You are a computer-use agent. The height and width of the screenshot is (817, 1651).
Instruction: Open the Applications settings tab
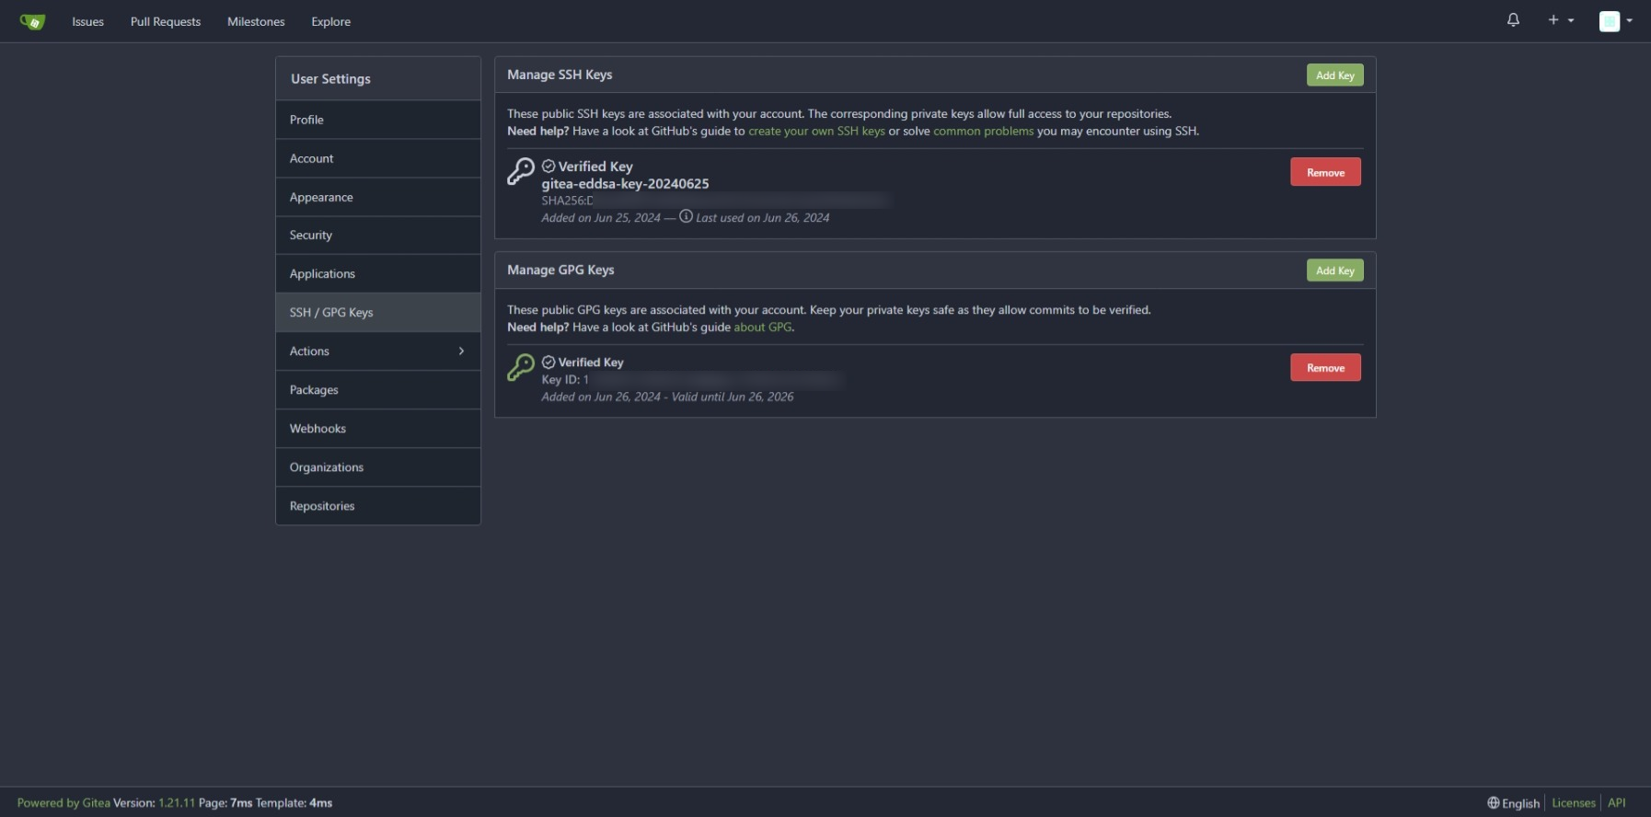pos(322,274)
